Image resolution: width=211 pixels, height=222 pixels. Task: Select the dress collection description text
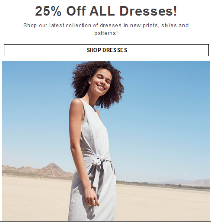(x=106, y=29)
